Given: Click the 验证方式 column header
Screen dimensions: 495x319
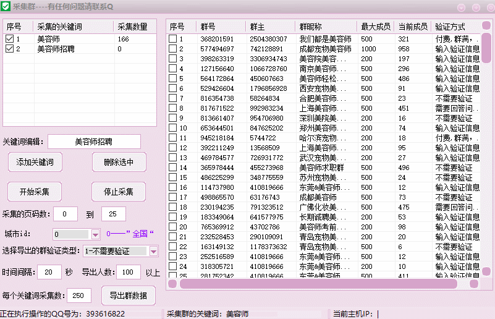Looking at the screenshot, I should pyautogui.click(x=456, y=27).
